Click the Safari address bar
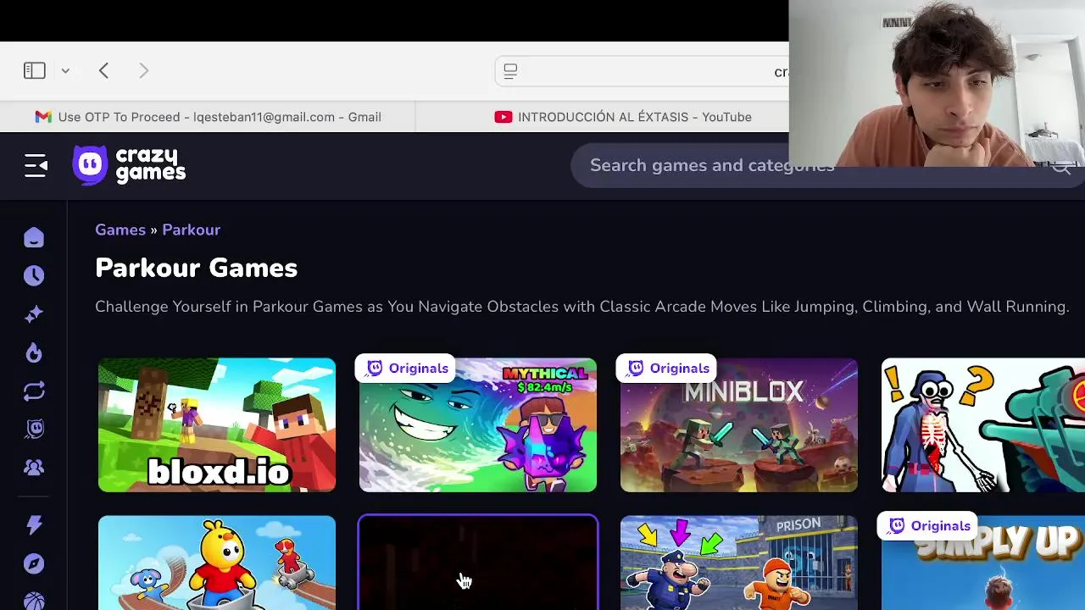The image size is (1085, 610). 642,71
